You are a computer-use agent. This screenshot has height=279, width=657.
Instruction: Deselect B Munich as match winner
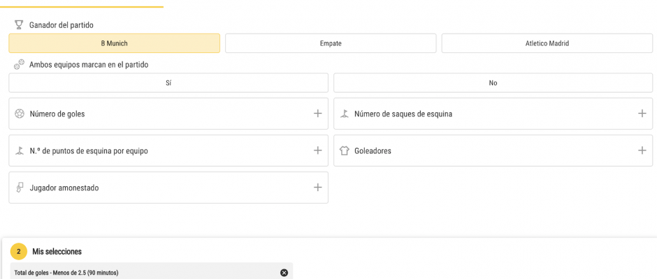[115, 43]
